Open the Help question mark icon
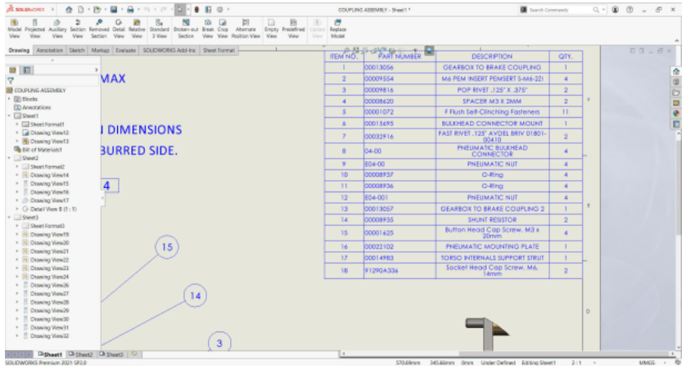Viewport: 686px width, 374px height. click(630, 9)
